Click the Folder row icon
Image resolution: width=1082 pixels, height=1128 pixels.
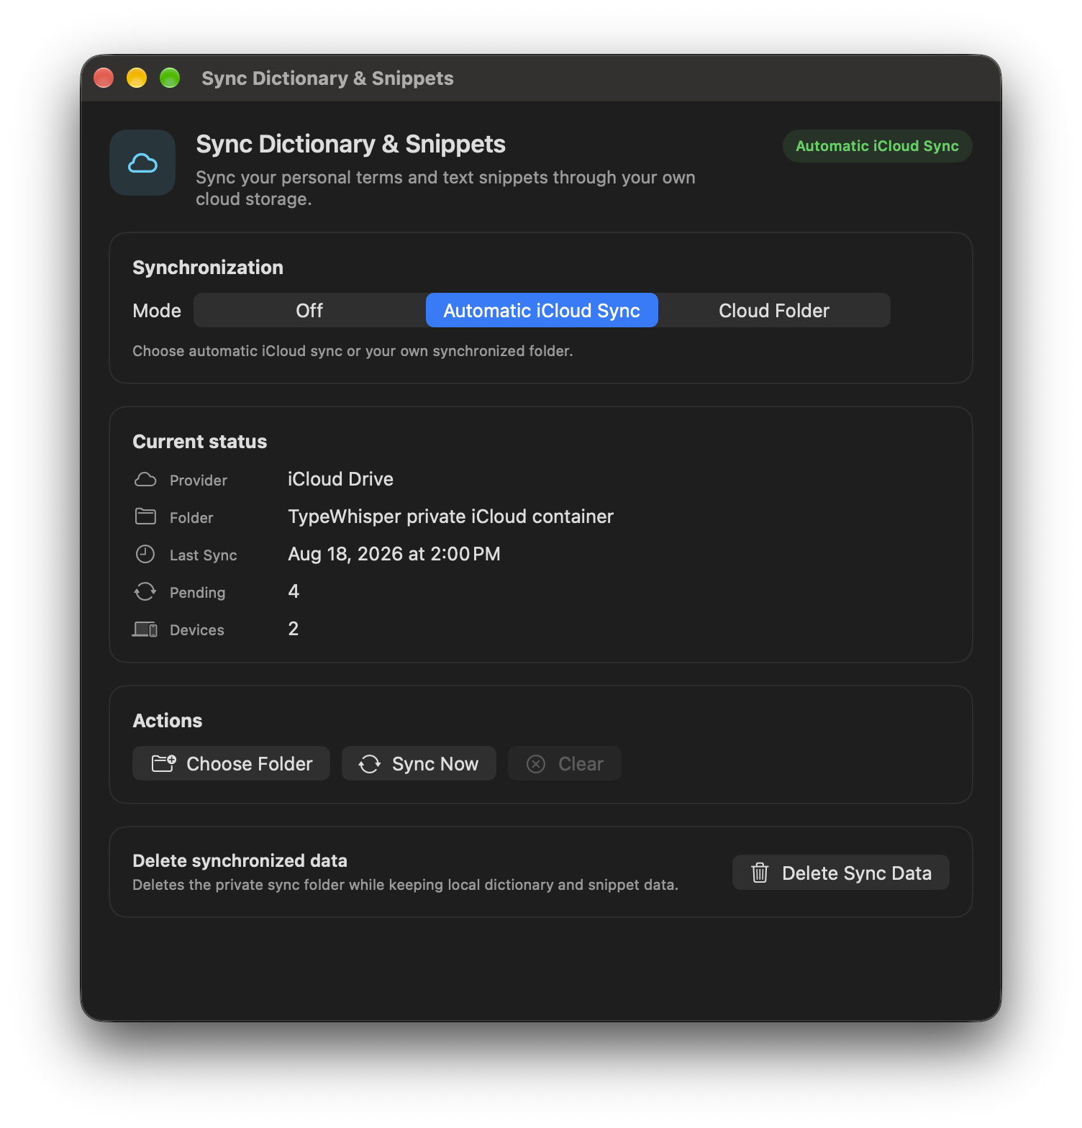click(x=145, y=517)
